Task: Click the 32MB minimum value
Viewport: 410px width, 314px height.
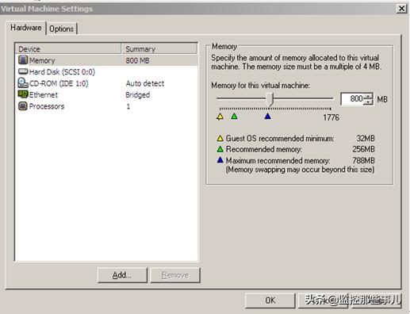Action: click(366, 138)
